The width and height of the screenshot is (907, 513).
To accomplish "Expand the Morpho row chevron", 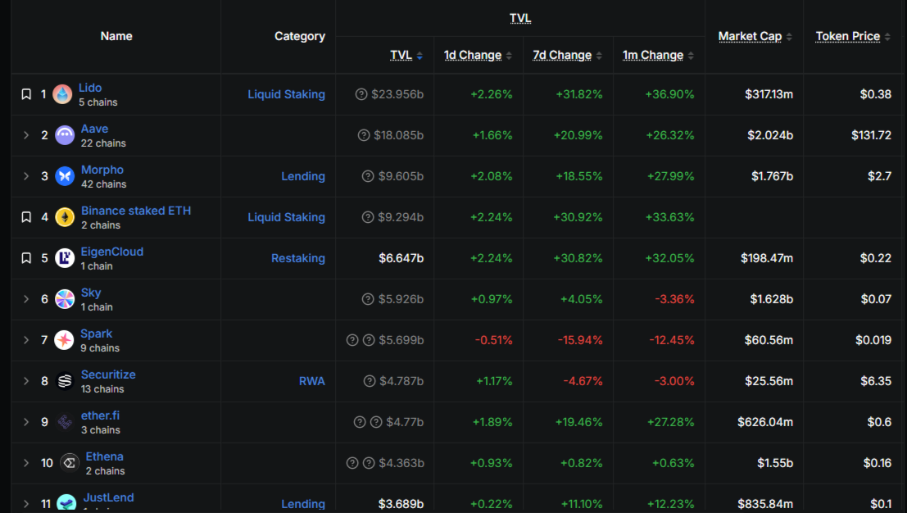I will 26,176.
